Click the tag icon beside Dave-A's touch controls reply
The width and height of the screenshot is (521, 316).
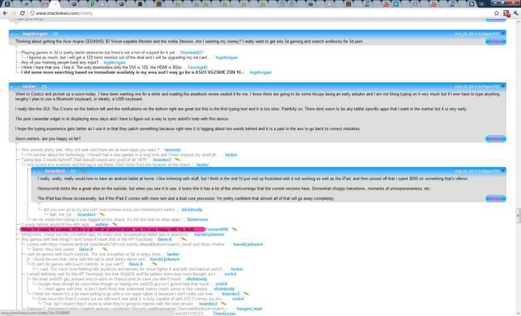155,264
